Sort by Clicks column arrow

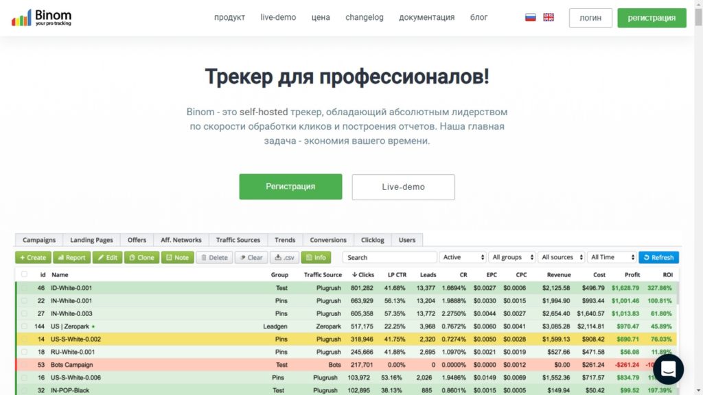coord(354,274)
